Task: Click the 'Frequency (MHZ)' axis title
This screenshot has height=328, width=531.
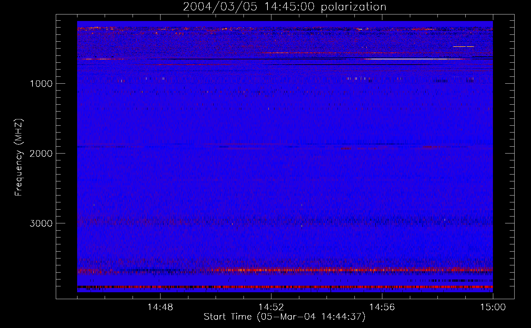Action: pyautogui.click(x=19, y=157)
